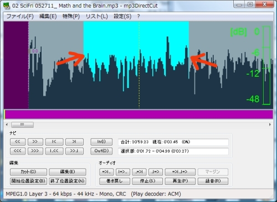Click the 巻き戻し rewind button
The image size is (277, 202).
[x=115, y=181]
